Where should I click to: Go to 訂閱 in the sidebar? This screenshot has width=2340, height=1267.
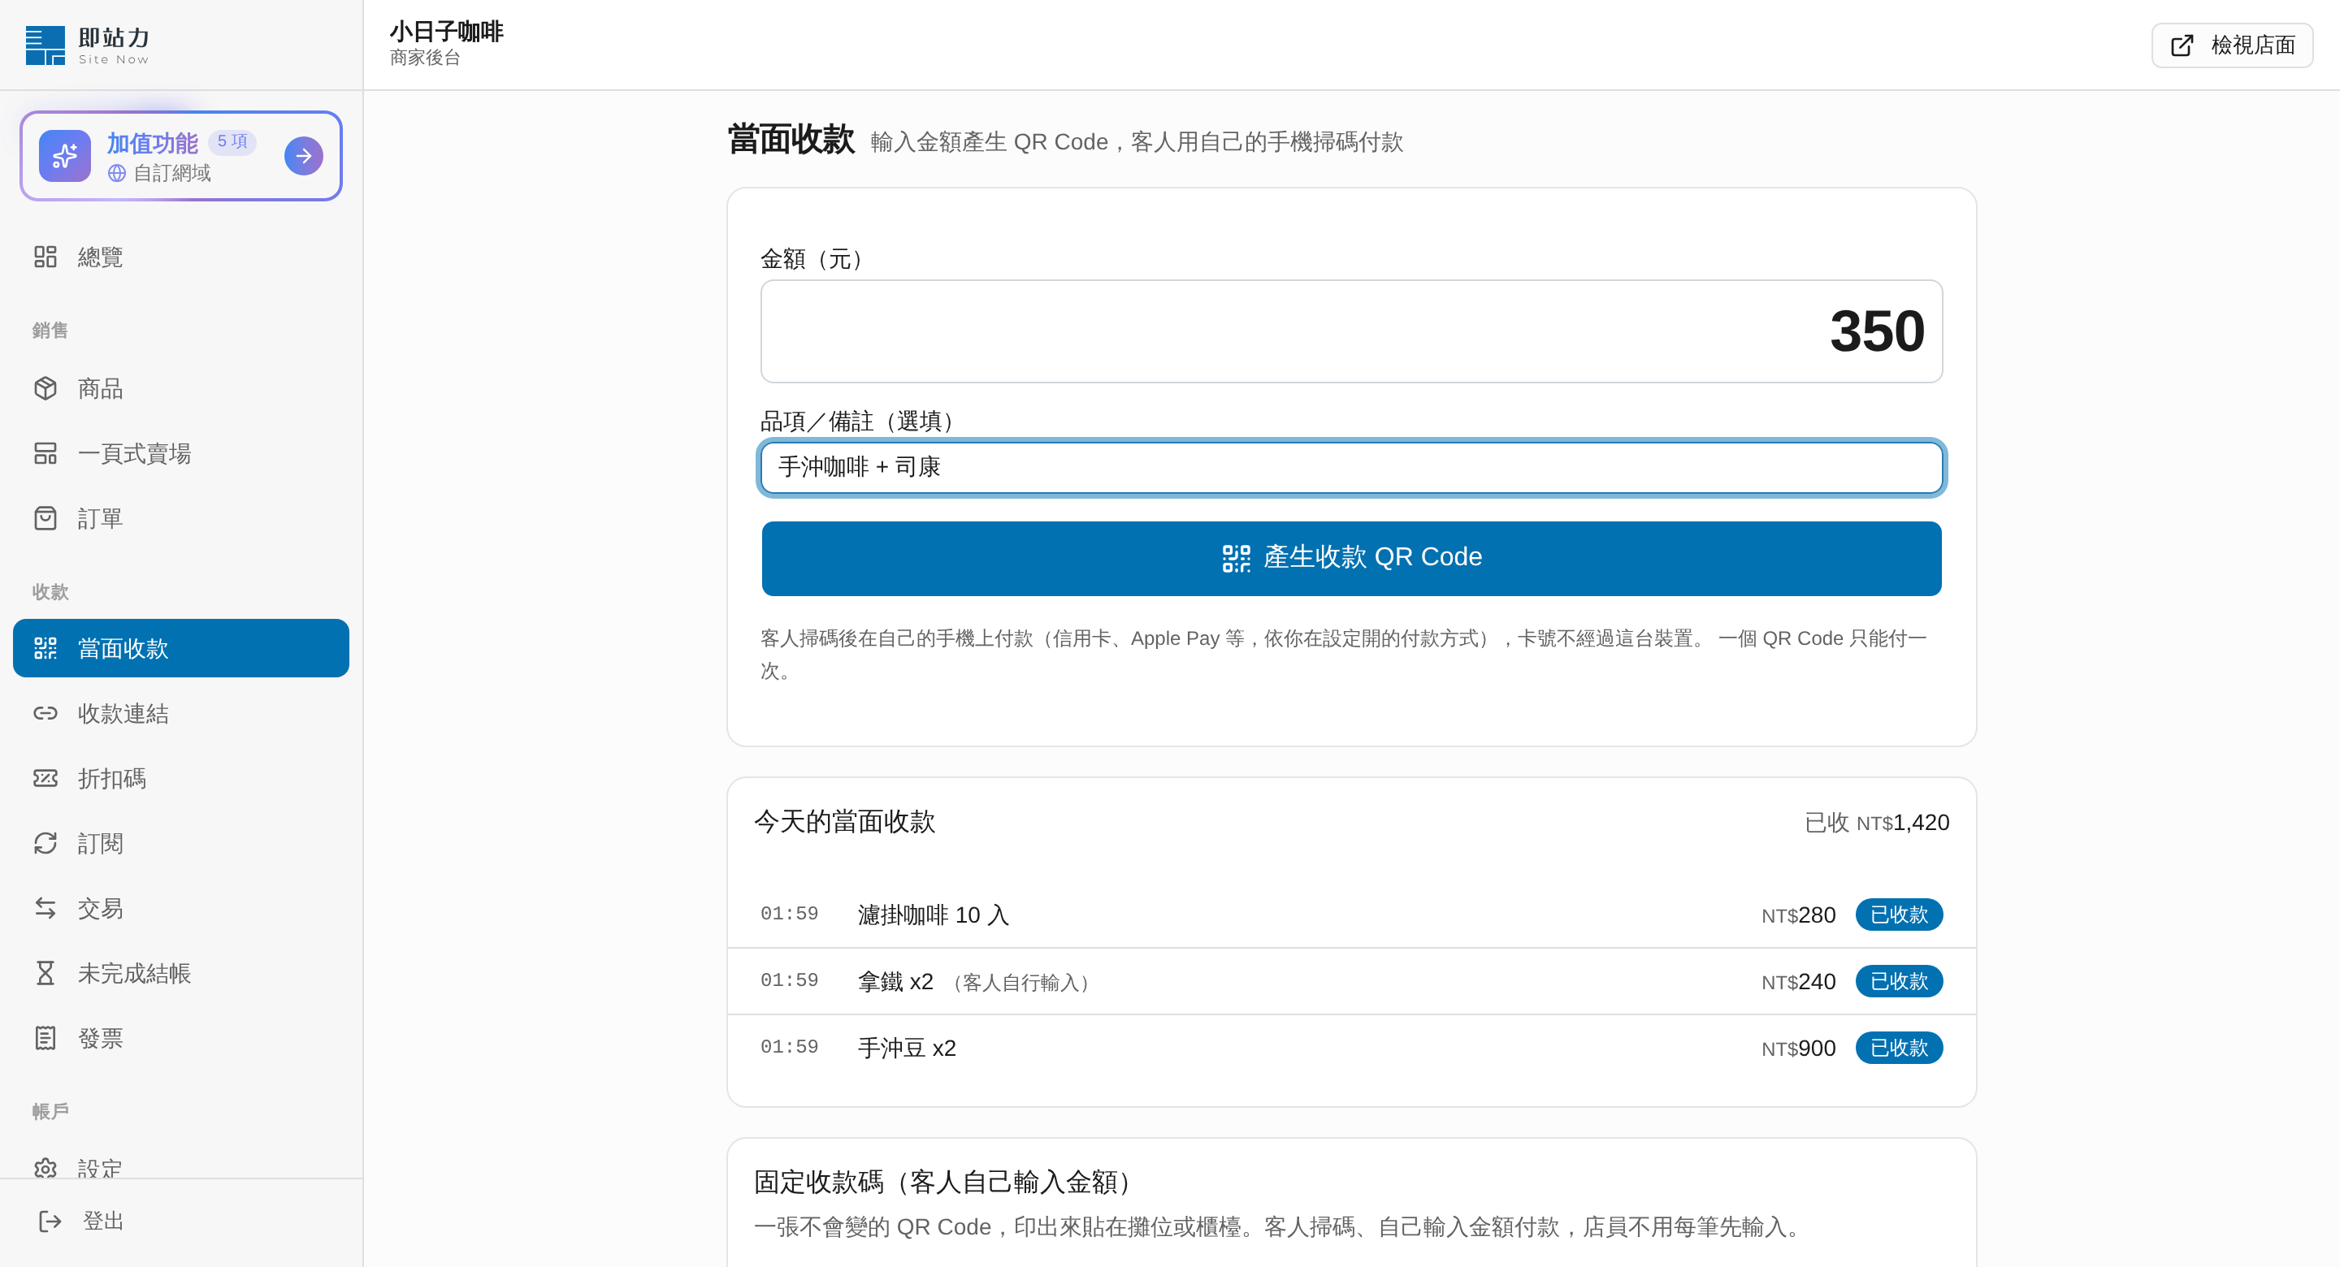(180, 844)
